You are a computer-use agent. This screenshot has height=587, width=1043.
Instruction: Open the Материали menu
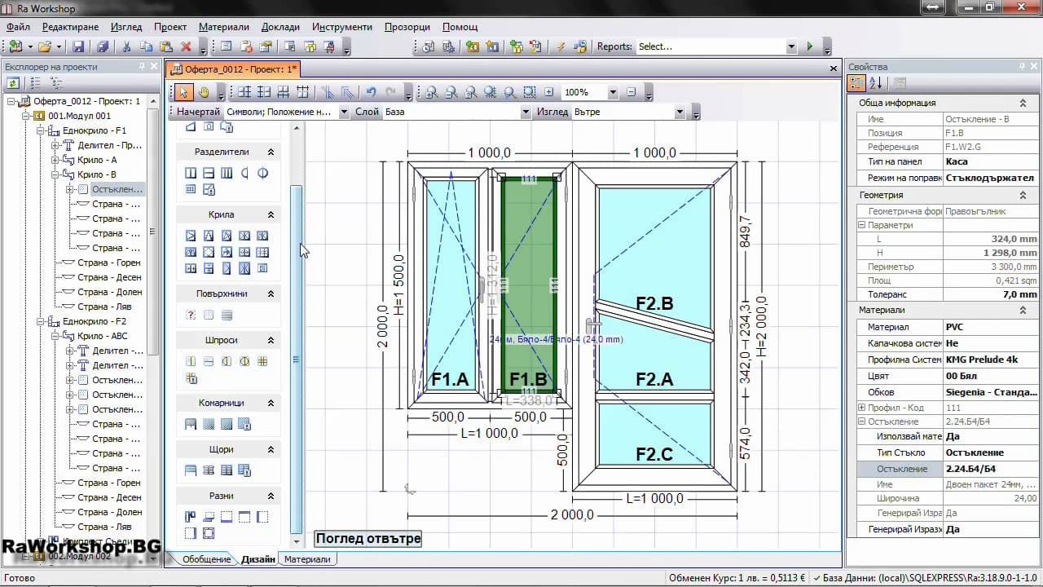point(224,27)
